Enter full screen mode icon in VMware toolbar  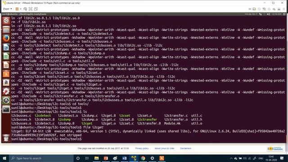pos(31,9)
